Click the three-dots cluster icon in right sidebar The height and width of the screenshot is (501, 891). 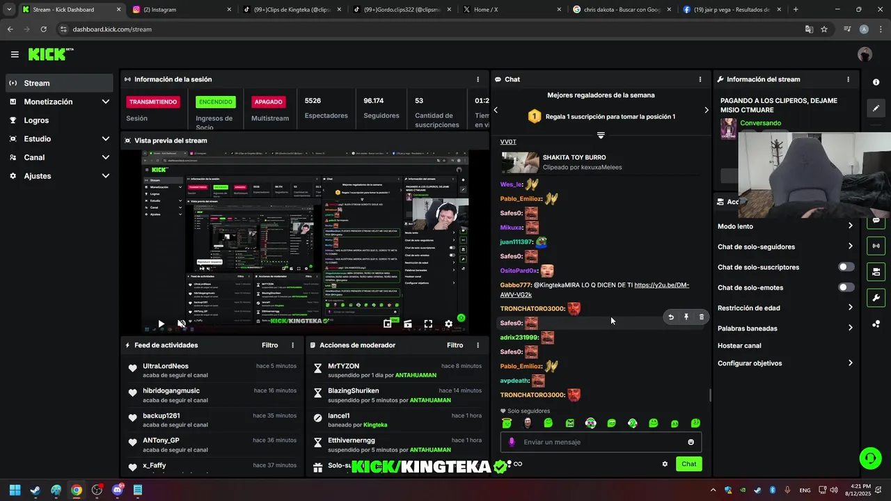[x=876, y=324]
